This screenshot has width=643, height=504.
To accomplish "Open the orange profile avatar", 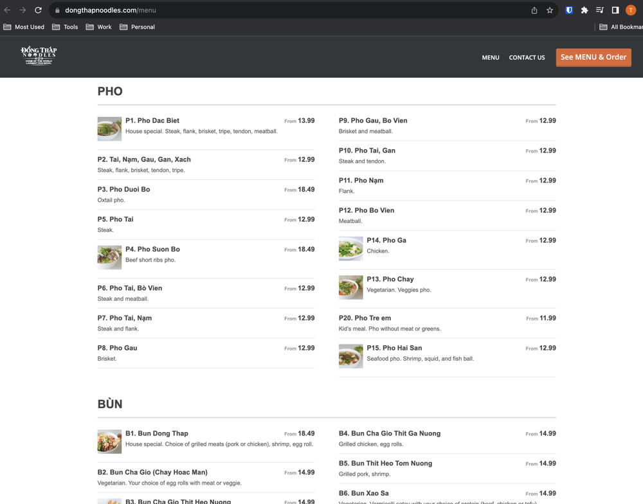I will tap(631, 10).
